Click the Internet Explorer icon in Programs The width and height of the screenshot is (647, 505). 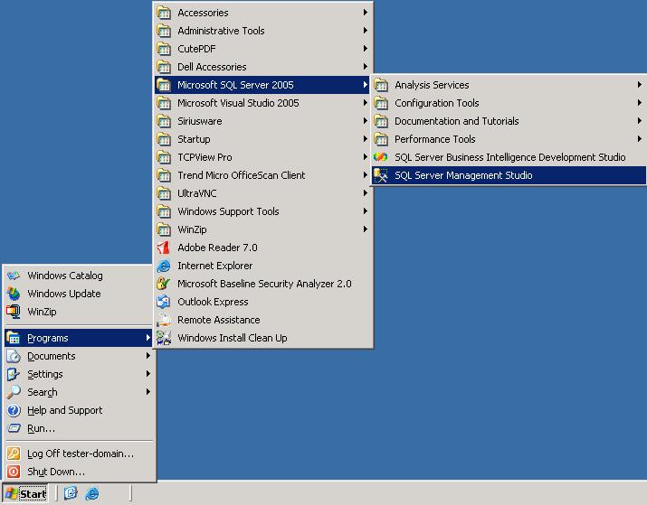coord(164,266)
